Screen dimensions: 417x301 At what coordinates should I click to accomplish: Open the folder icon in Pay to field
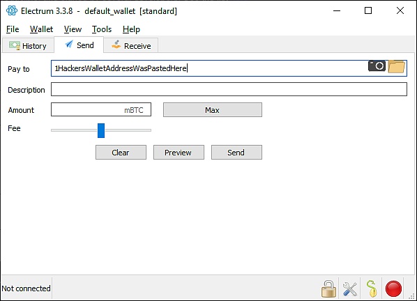(397, 66)
